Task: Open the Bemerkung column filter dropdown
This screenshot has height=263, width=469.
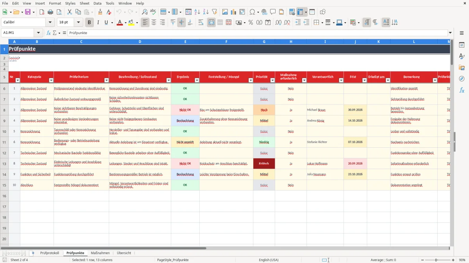Action: coord(435,80)
